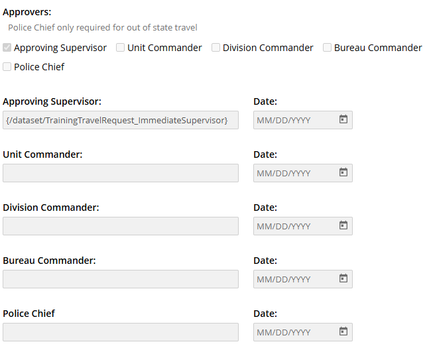Click Approving Supervisor date MM/DD/YYYY field
Viewport: 429px width, 356px height.
tap(292, 120)
